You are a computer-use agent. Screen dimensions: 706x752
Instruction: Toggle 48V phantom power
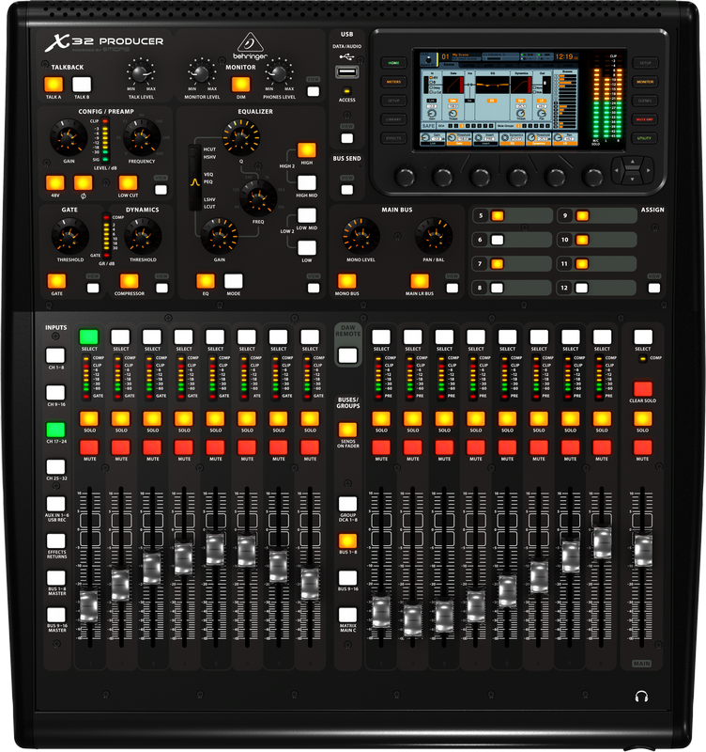click(x=54, y=183)
